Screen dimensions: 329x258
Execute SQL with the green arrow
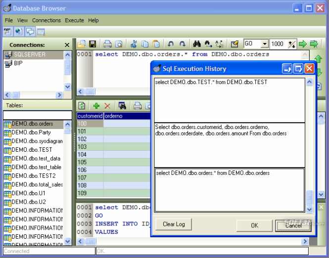[x=303, y=44]
